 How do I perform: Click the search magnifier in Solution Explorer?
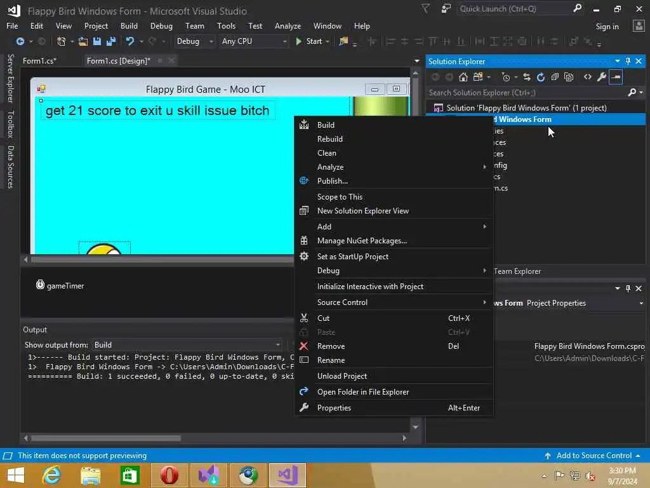point(632,92)
